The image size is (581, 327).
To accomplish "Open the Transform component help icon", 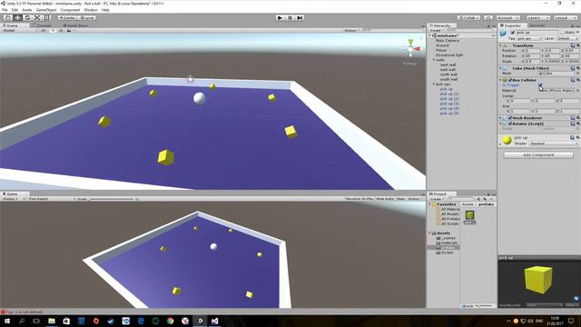I will [573, 45].
